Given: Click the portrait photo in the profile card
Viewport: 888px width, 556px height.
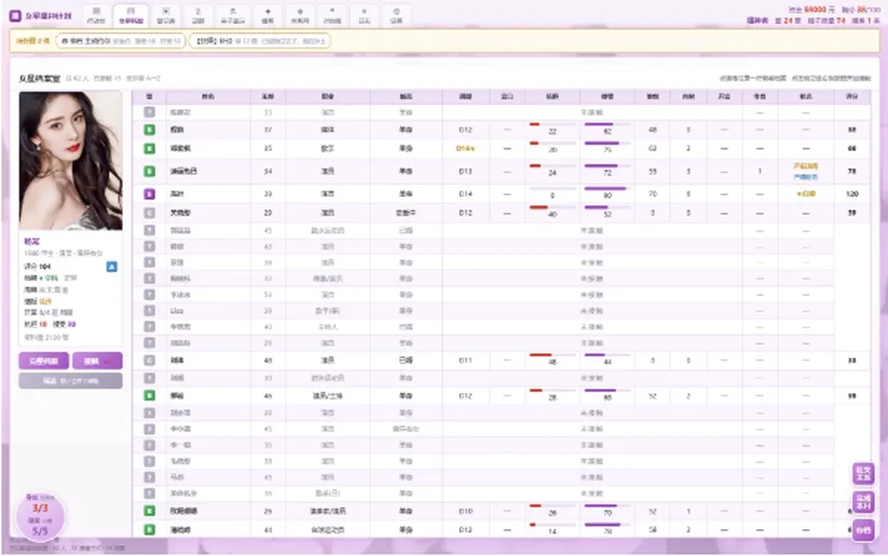Looking at the screenshot, I should (71, 161).
